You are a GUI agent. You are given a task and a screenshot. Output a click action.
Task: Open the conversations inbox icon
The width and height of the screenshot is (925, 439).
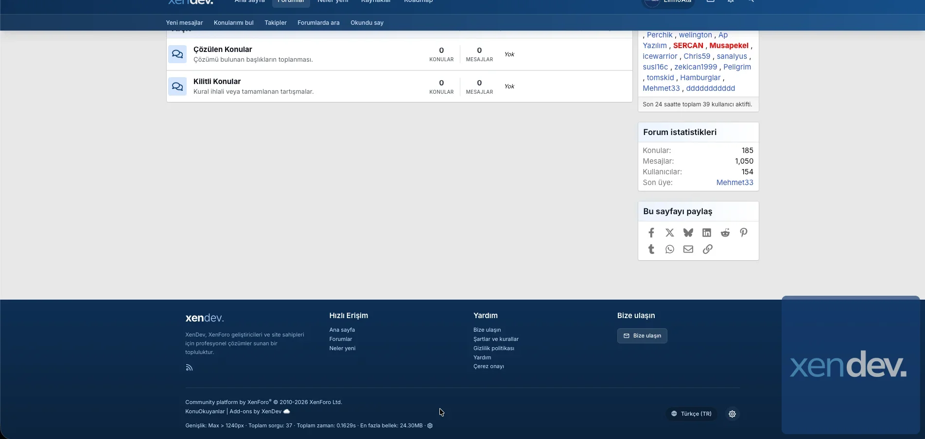tap(710, 2)
